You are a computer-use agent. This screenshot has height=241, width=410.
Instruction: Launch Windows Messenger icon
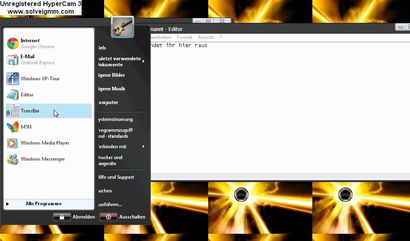pyautogui.click(x=12, y=159)
